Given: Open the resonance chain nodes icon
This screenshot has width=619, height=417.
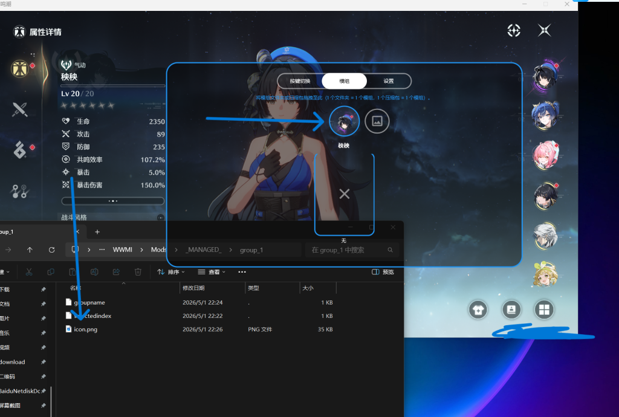Looking at the screenshot, I should 19,192.
